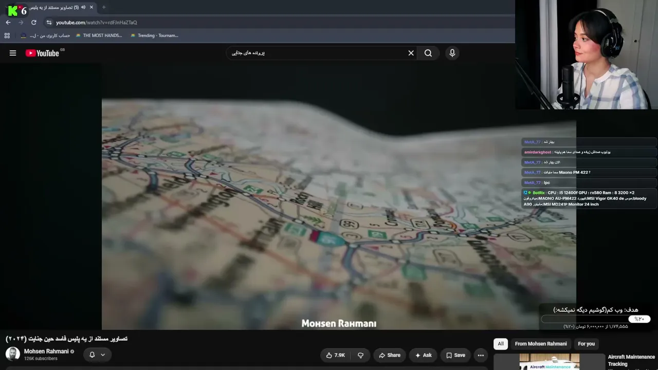The width and height of the screenshot is (658, 370).
Task: Click the streamer webcam overlay
Action: [587, 54]
